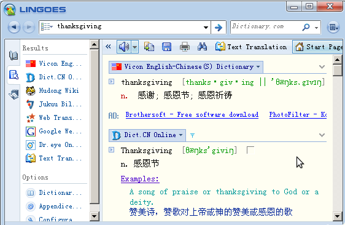Viewport: 345px width, 225px height.
Task: Click the Dictionary.com magnifier icon
Action: [x=306, y=27]
